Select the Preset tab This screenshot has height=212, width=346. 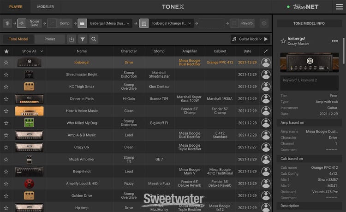point(50,39)
